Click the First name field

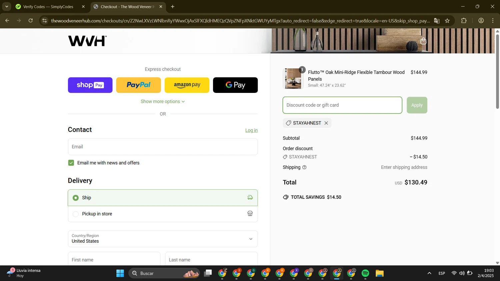pos(114,259)
